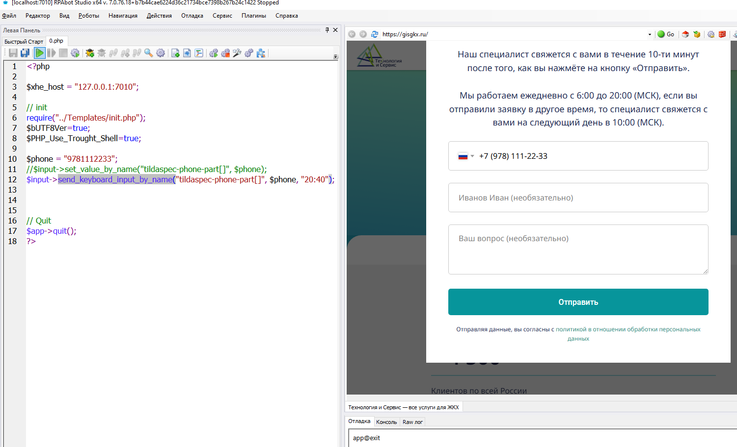Screen dimensions: 737x447
Task: Click the red-roofed house icon in browser toolbar
Action: (685, 34)
